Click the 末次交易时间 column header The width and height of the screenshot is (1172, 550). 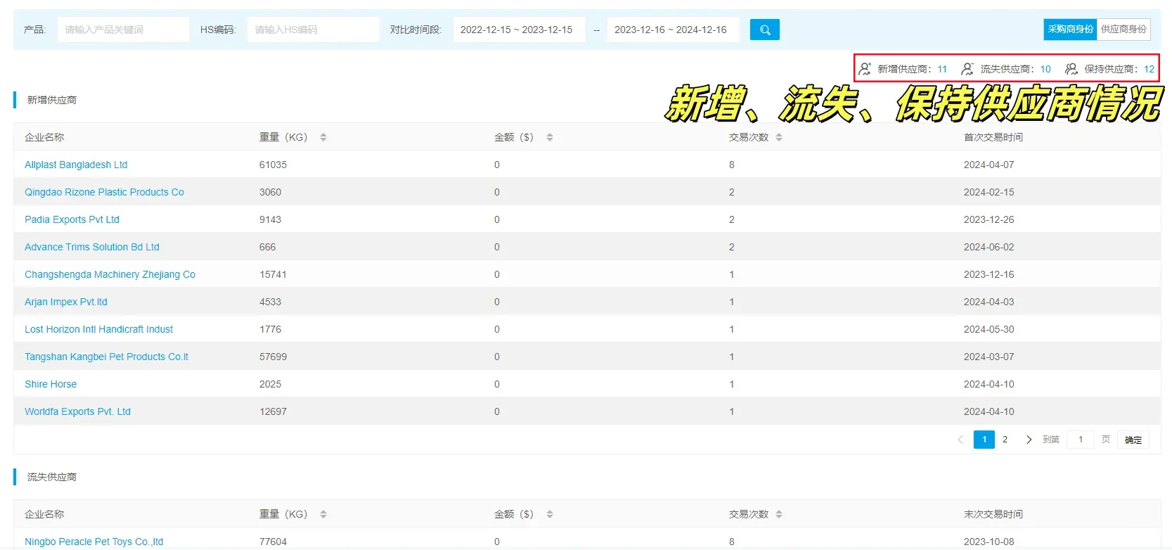point(993,514)
